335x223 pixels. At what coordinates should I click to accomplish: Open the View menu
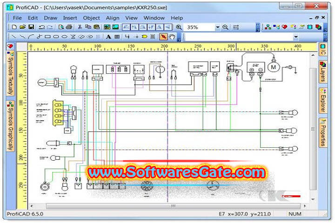point(131,18)
